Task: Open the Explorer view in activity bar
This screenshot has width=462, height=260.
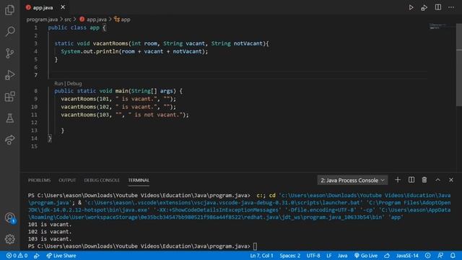Action: [9, 9]
